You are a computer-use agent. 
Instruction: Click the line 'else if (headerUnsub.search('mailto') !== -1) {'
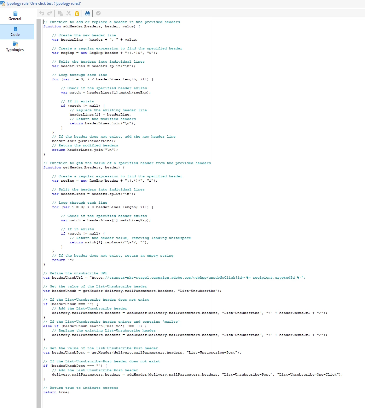[95, 326]
